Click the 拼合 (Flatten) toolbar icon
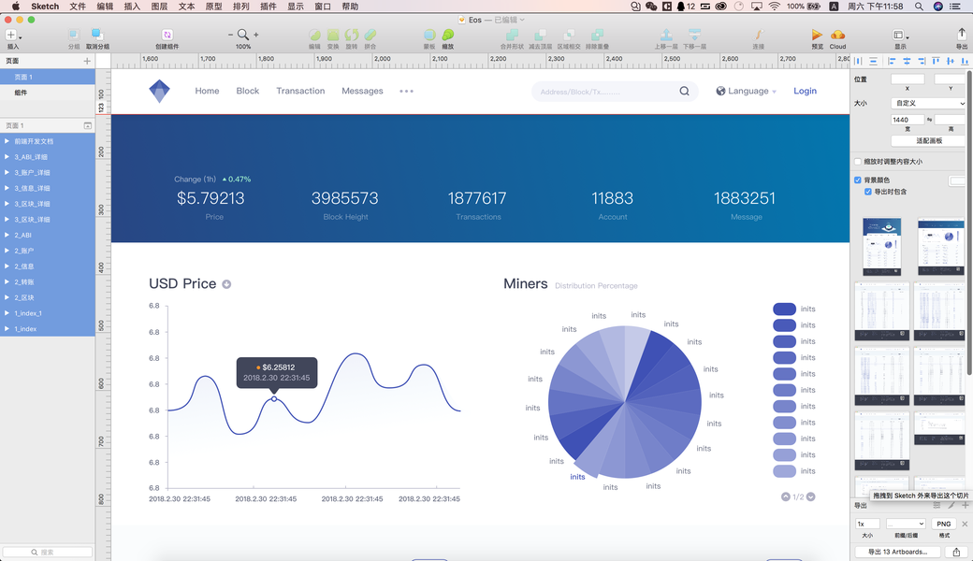Image resolution: width=973 pixels, height=561 pixels. 370,35
